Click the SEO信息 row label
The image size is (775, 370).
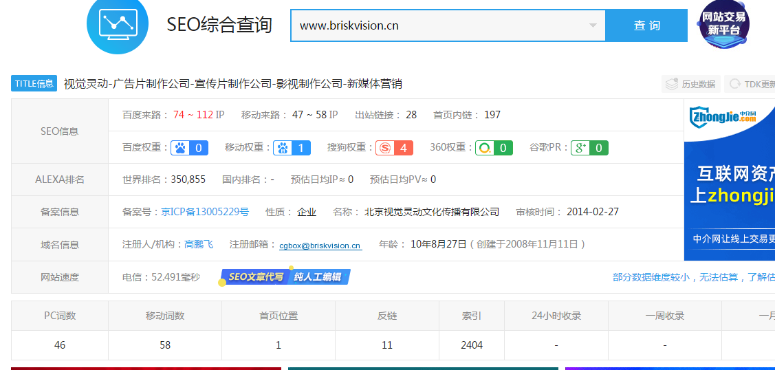[60, 131]
